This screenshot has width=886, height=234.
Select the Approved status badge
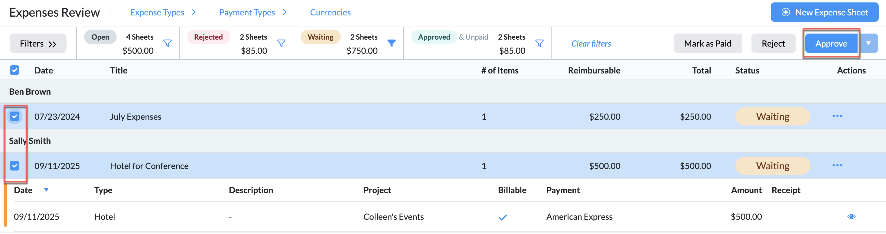[x=434, y=37]
